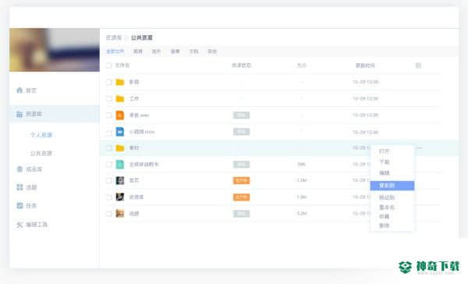Check the box for the .wav file
Image resolution: width=468 pixels, height=284 pixels.
[x=109, y=115]
